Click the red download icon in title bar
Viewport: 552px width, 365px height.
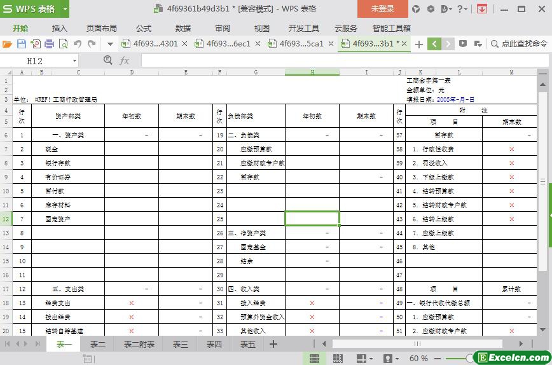tap(481, 9)
